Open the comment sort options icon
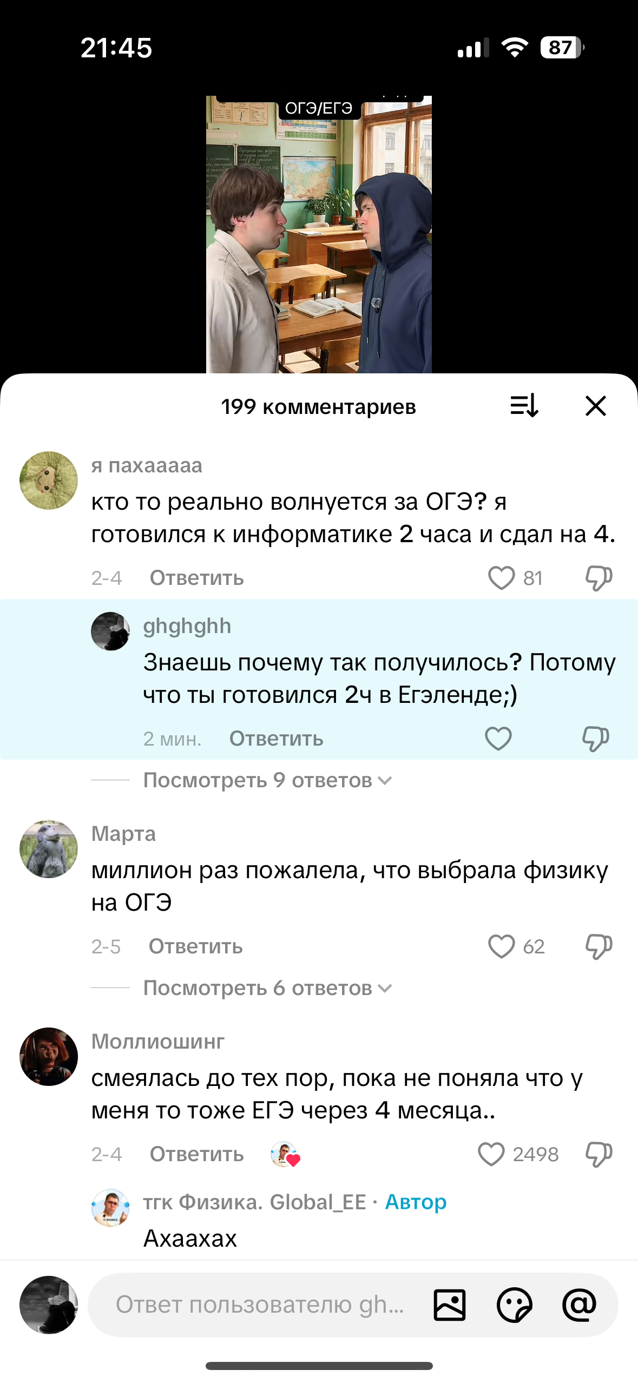Image resolution: width=638 pixels, height=1383 pixels. pyautogui.click(x=524, y=406)
